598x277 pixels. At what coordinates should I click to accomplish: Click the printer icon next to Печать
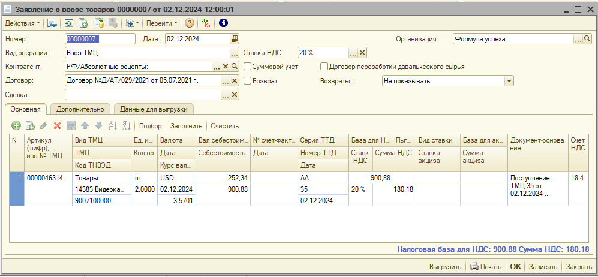coord(474,267)
